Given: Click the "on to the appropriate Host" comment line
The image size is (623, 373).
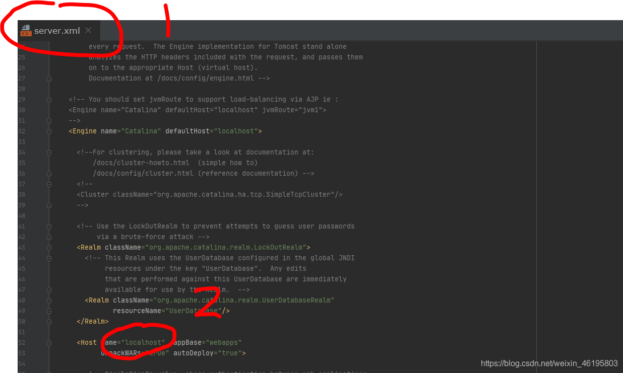Looking at the screenshot, I should [x=173, y=67].
